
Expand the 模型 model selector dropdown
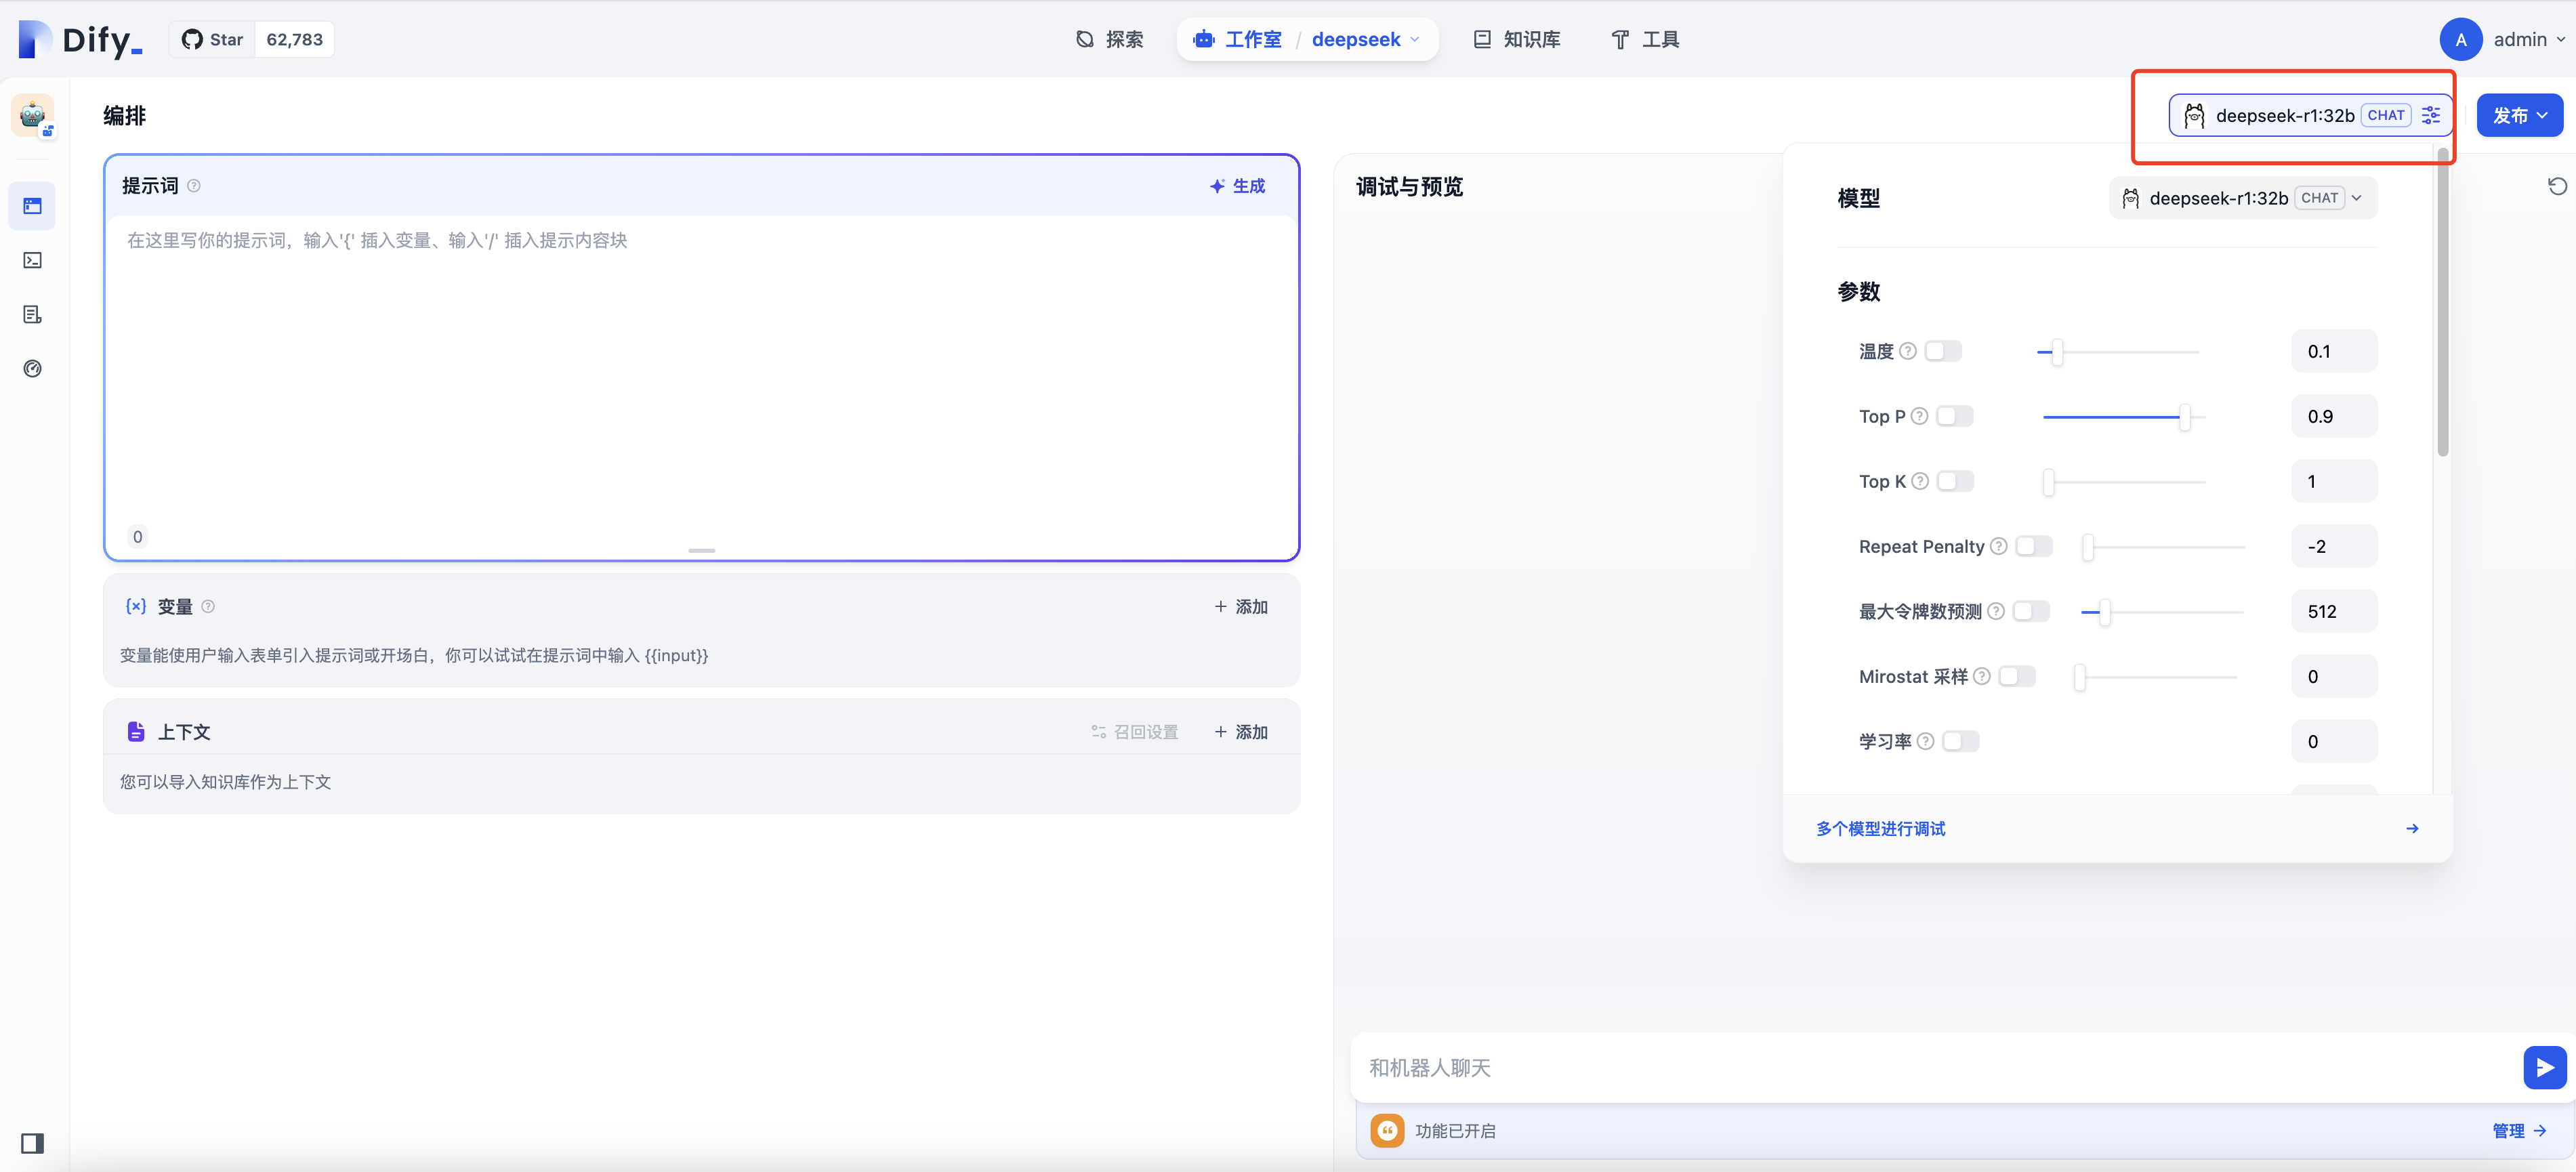click(x=2242, y=198)
